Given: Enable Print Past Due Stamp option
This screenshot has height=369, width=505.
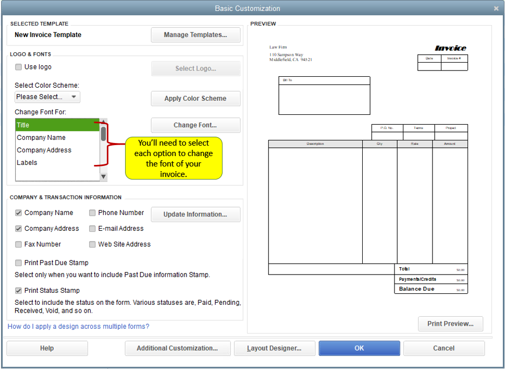Looking at the screenshot, I should (18, 263).
